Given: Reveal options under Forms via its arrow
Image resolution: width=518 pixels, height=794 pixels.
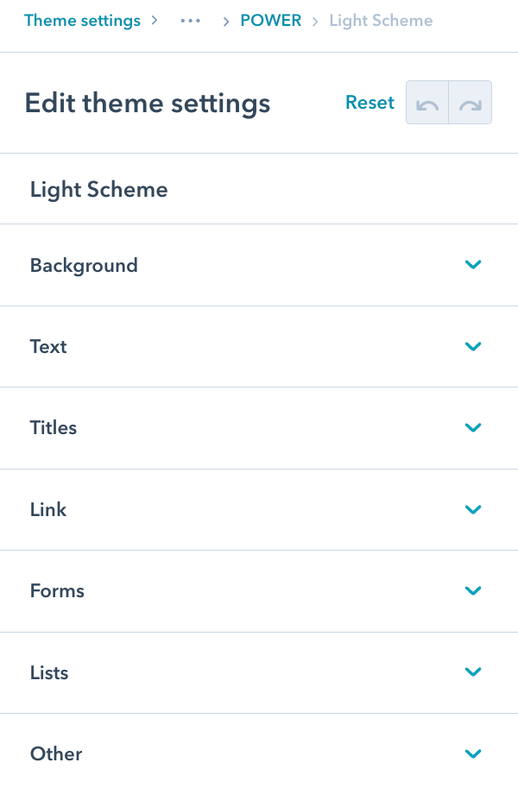Looking at the screenshot, I should tap(473, 590).
